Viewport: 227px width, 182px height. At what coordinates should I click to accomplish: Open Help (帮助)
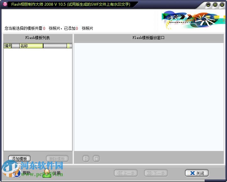(x=22, y=173)
